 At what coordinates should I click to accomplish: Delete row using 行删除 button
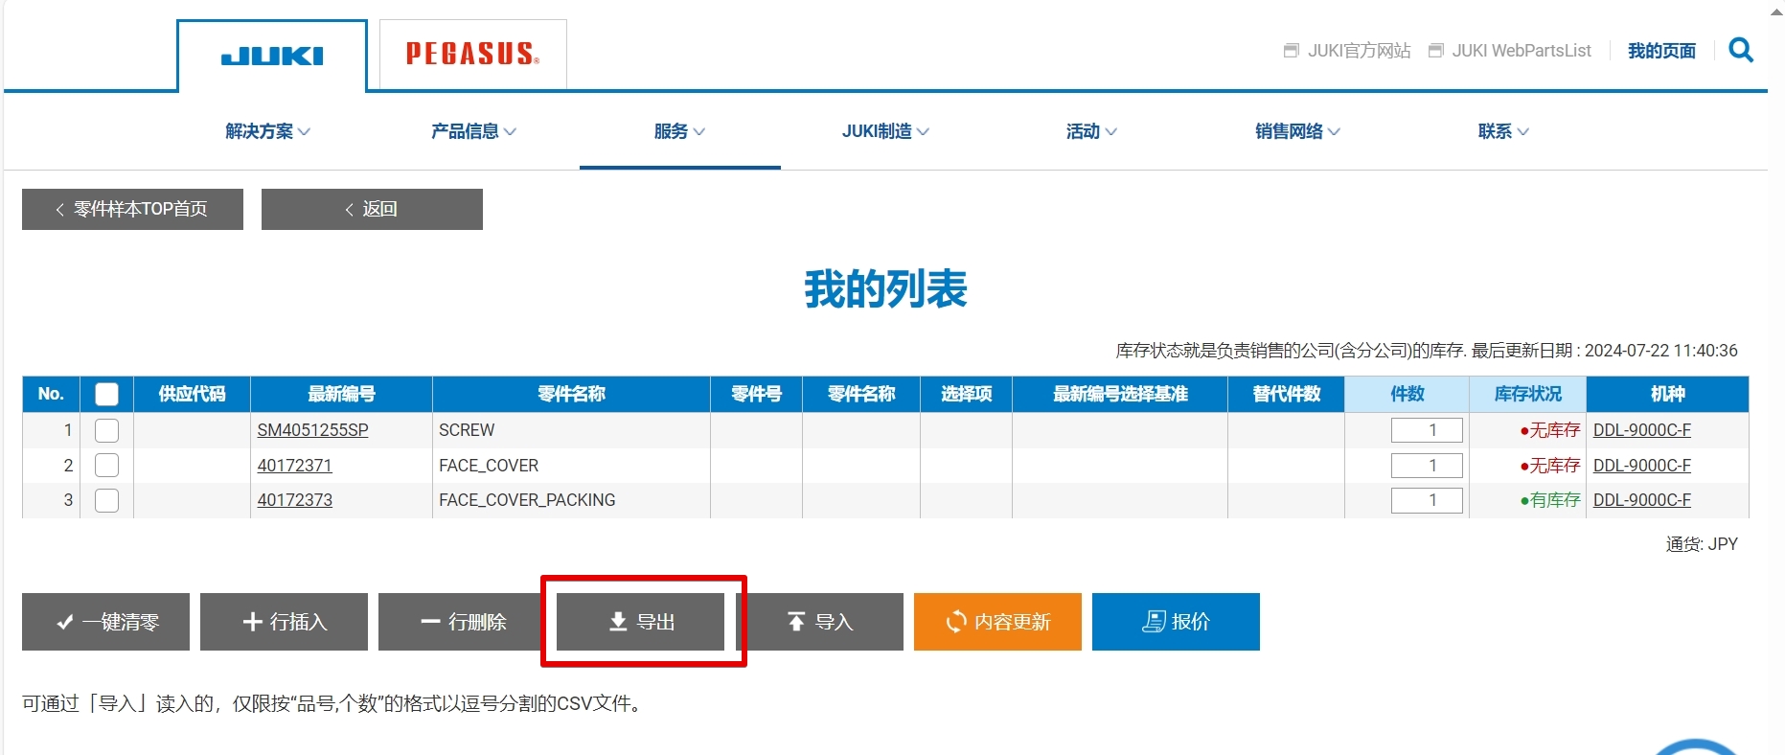(462, 622)
